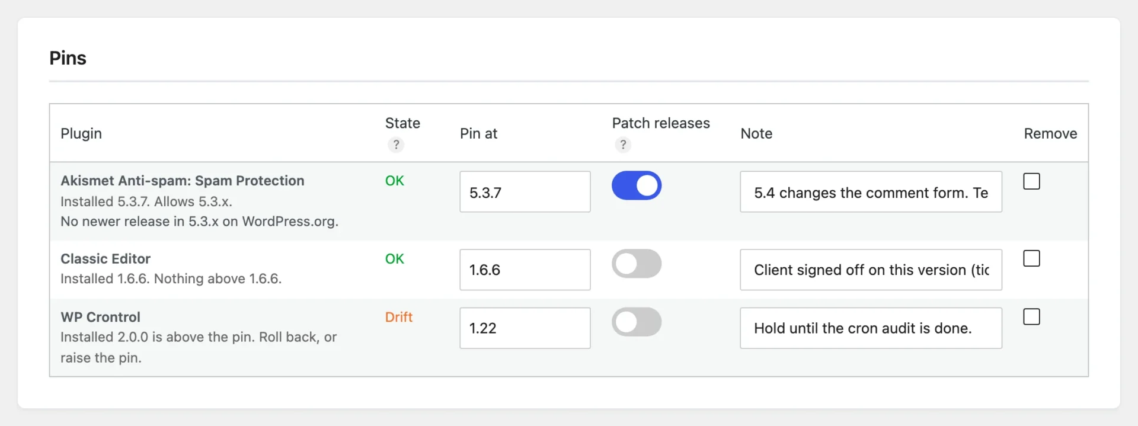Tick the Remove checkbox for Akismet

tap(1031, 181)
